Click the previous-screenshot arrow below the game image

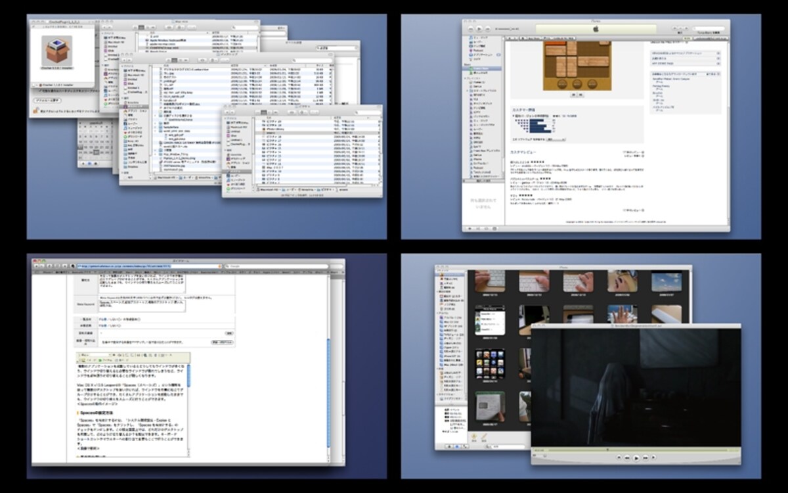[573, 95]
